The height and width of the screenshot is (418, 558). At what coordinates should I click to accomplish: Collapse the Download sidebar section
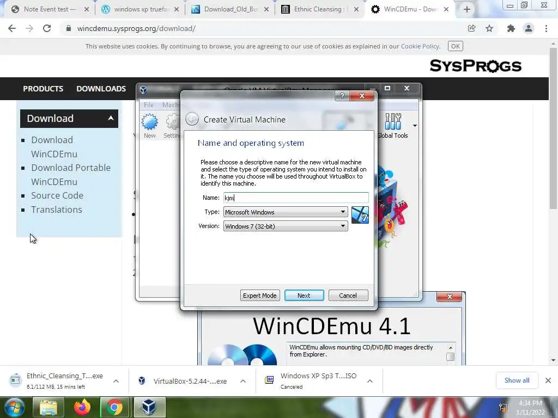[111, 118]
